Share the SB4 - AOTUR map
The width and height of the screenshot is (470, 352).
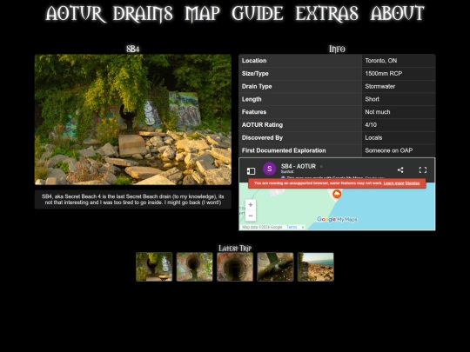400,170
